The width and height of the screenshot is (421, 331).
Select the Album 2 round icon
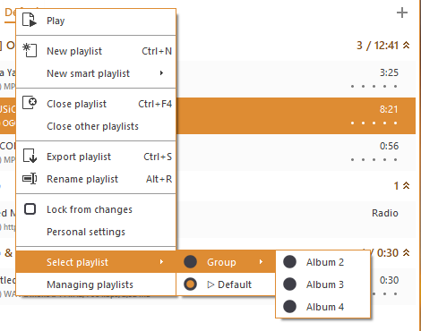pos(289,262)
